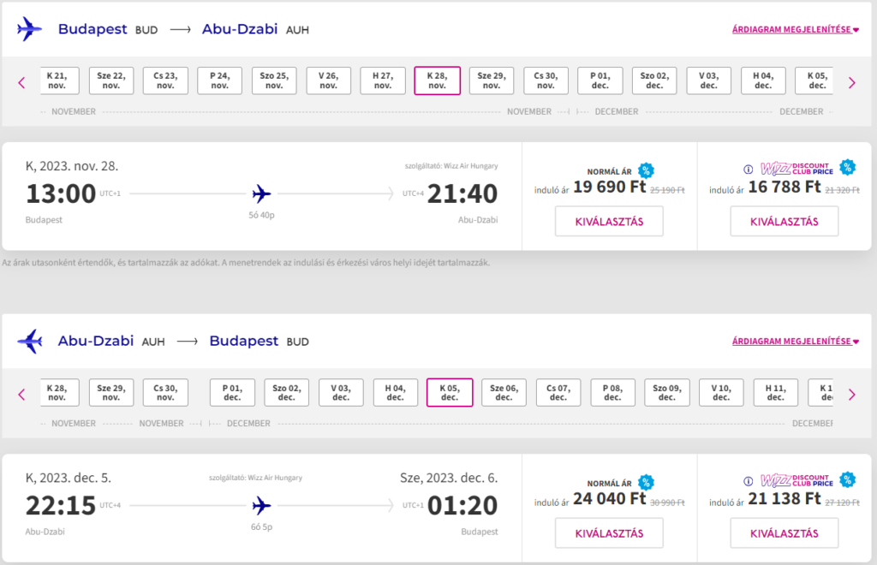
Task: Choose Kiválasztás for 16 788 Ft club fare
Action: [x=785, y=222]
